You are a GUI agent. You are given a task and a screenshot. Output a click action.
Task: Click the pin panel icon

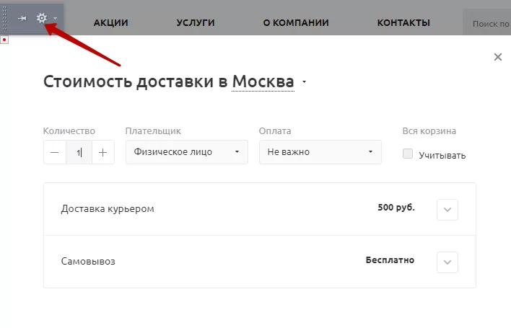[x=22, y=18]
